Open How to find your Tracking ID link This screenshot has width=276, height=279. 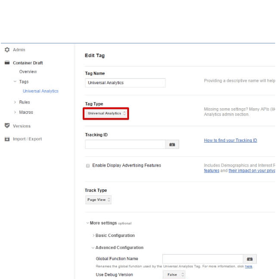tap(230, 140)
